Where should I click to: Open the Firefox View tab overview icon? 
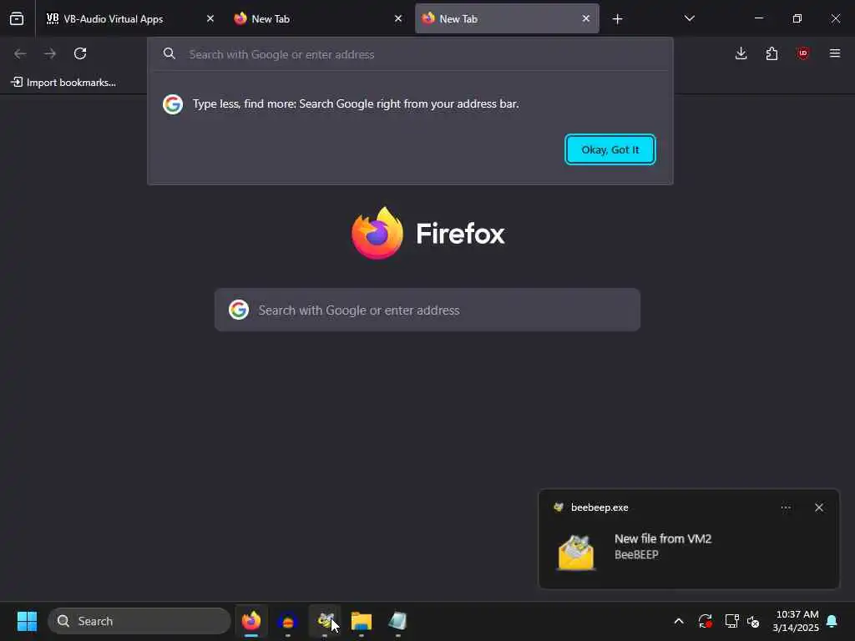(x=17, y=18)
